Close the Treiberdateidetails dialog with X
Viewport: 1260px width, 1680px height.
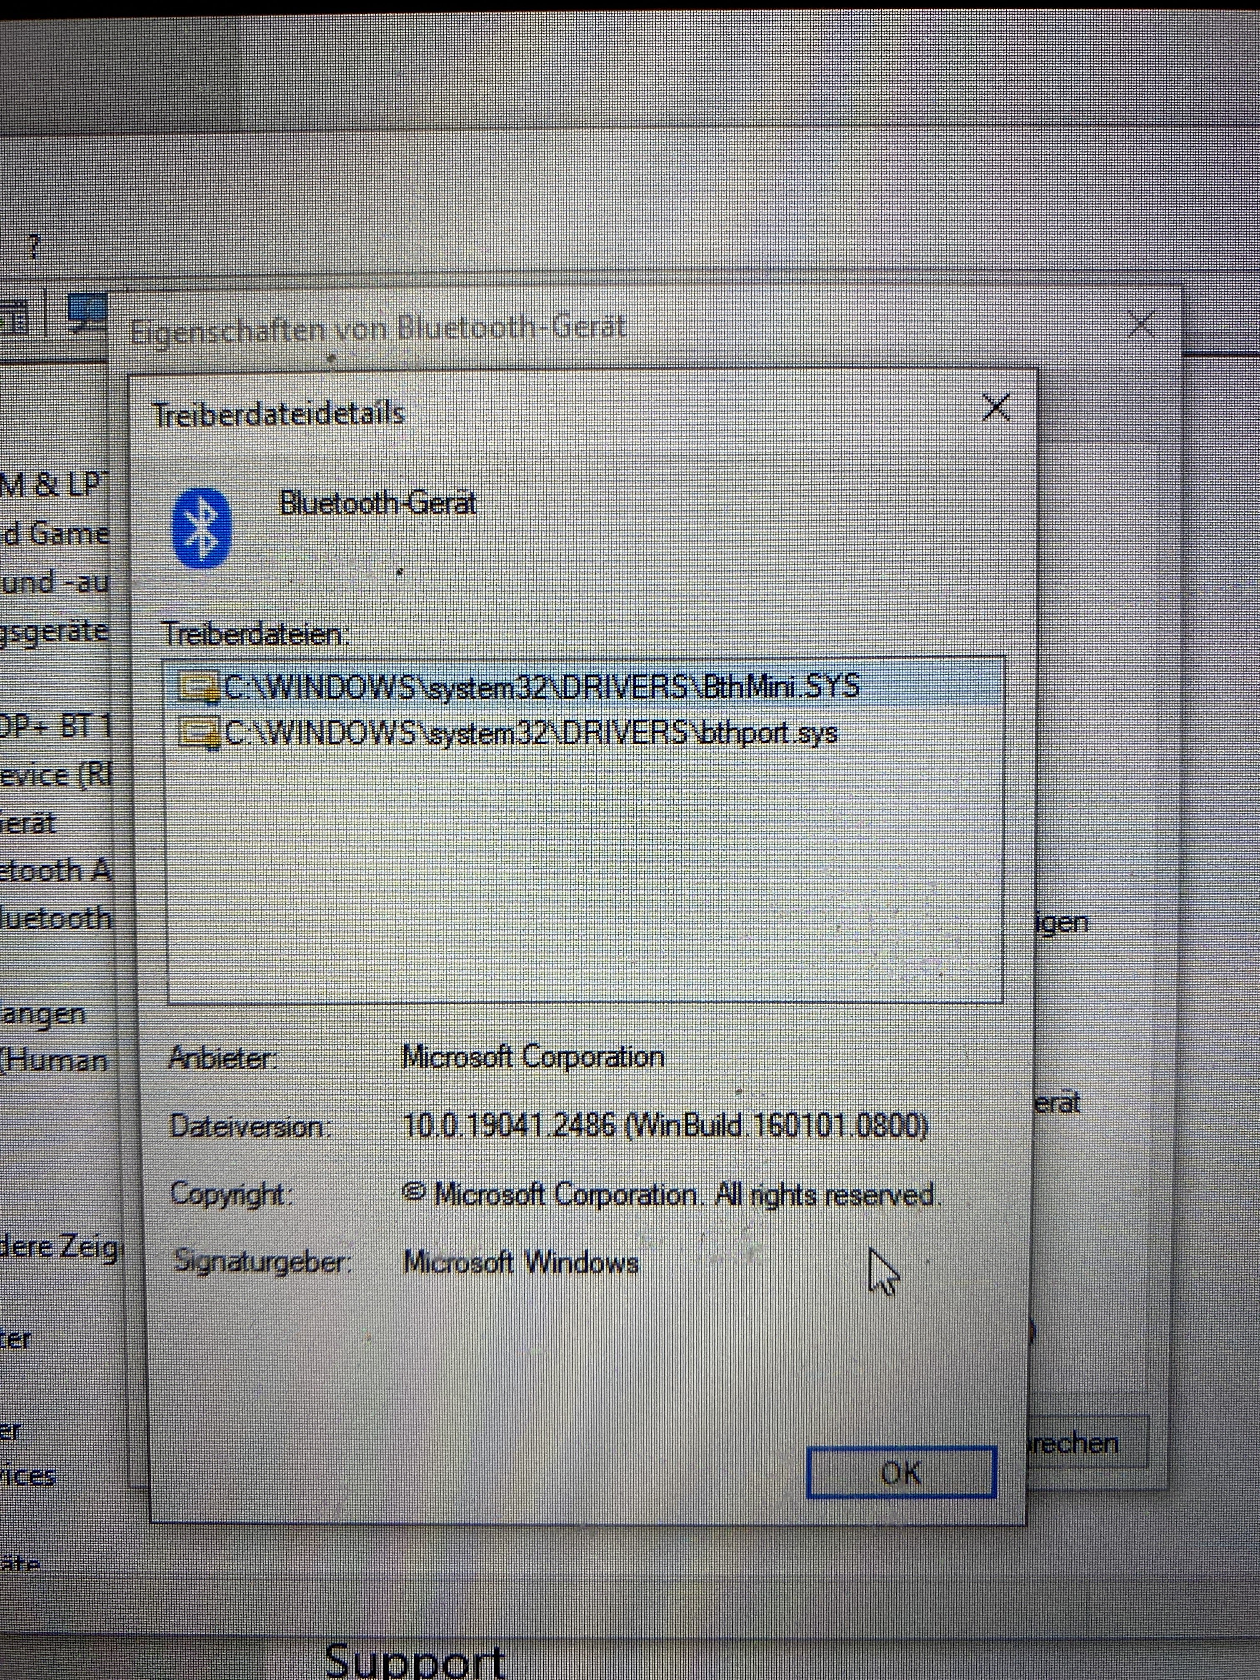(x=996, y=408)
